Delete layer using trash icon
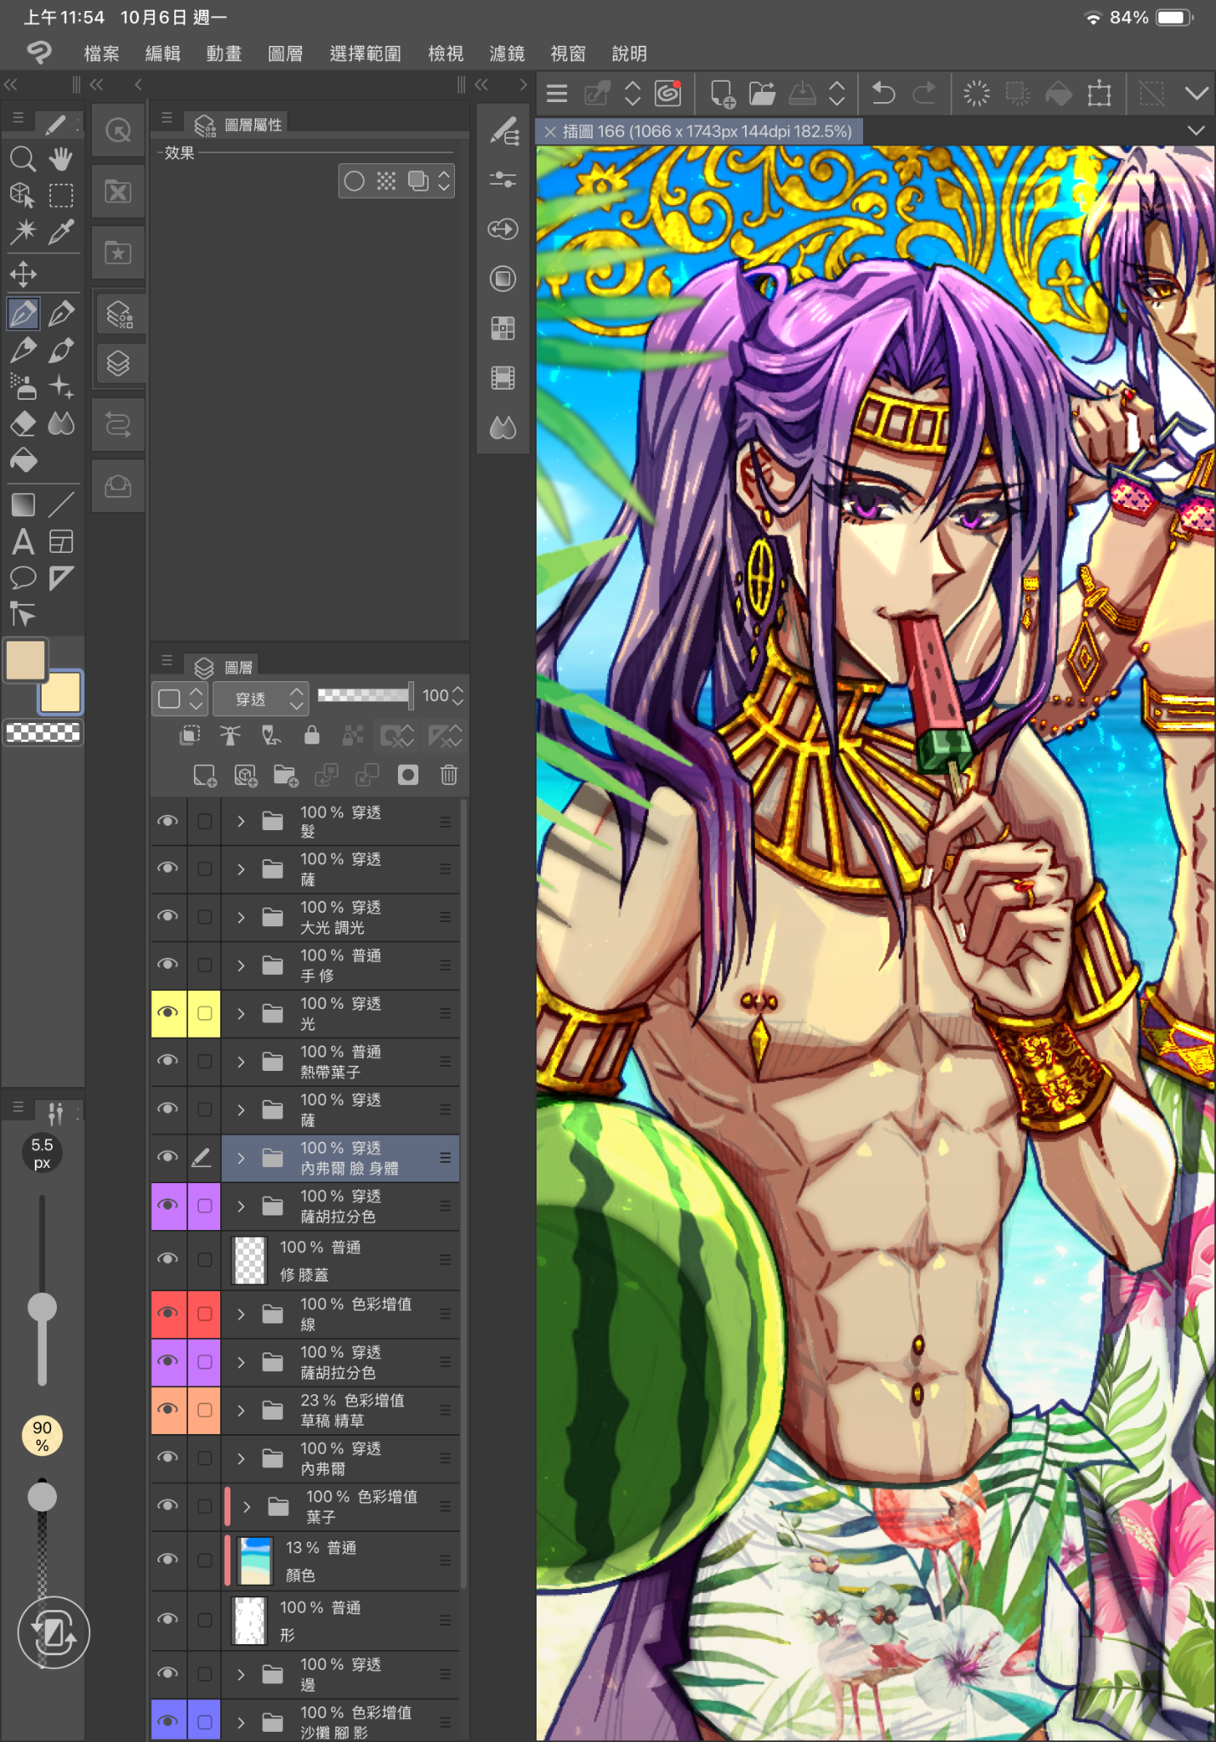1216x1742 pixels. tap(449, 775)
